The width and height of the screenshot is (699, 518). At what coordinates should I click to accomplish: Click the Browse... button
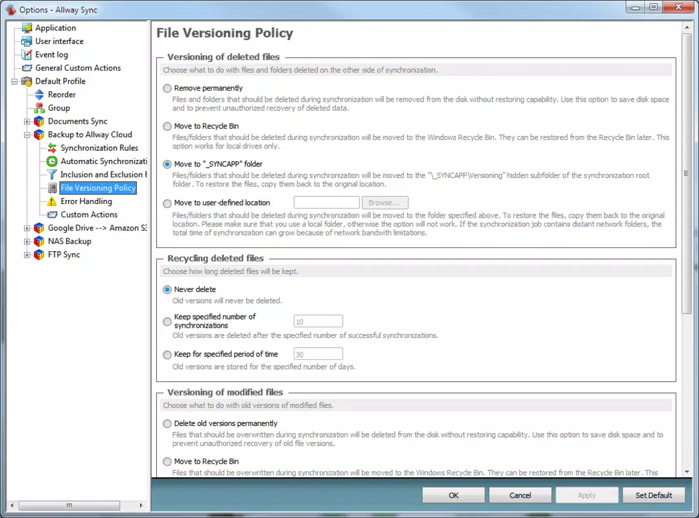385,203
